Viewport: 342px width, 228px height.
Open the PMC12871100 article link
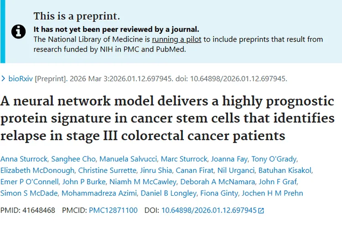(x=112, y=211)
